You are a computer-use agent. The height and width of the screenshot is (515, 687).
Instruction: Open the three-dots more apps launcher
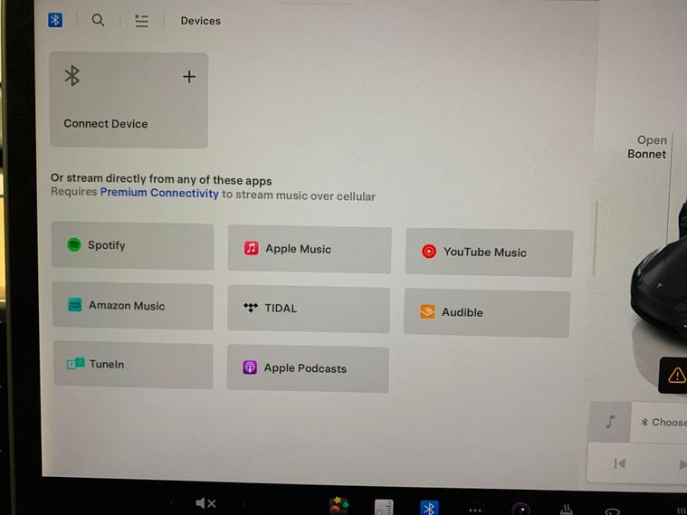(475, 510)
